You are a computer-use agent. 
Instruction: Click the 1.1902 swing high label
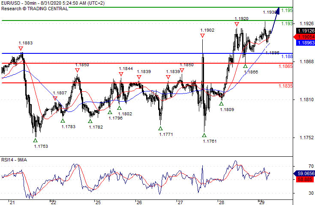207,30
